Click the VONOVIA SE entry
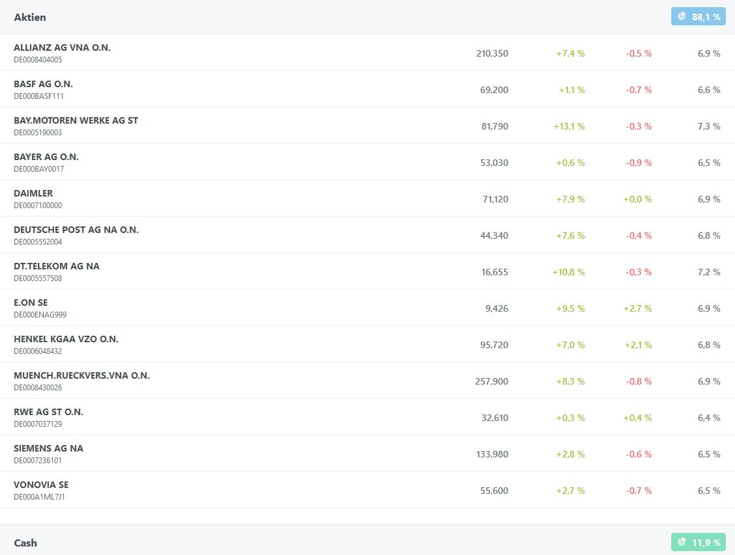The height and width of the screenshot is (555, 735). tap(41, 485)
